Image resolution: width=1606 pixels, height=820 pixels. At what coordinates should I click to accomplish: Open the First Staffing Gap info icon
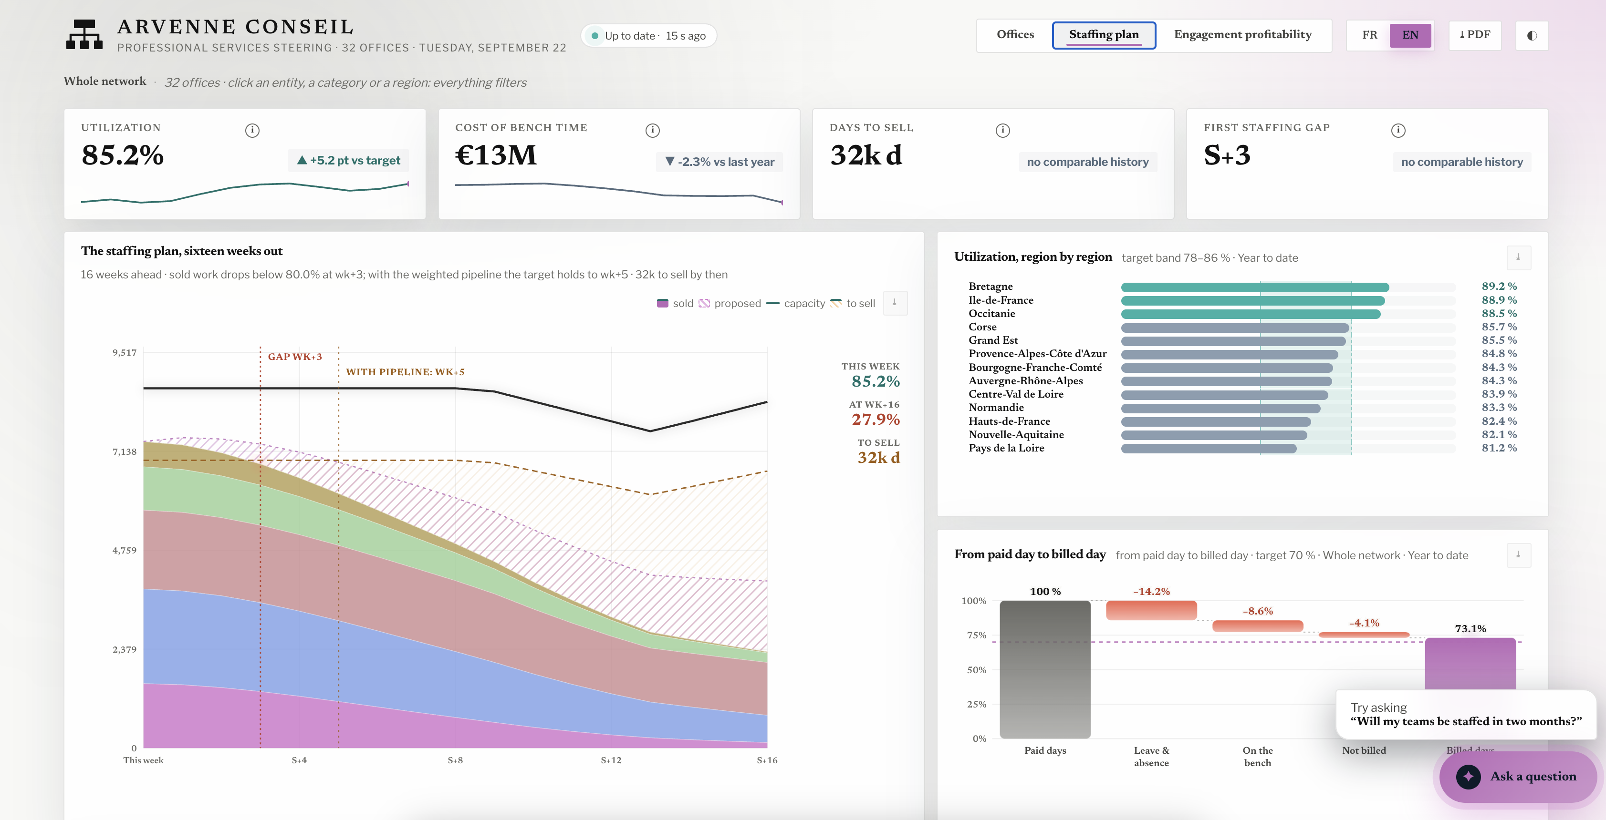coord(1398,130)
